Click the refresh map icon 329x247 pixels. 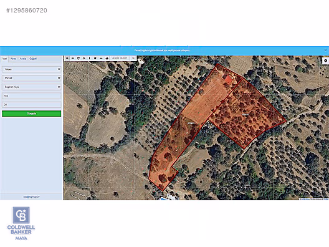[x=79, y=58]
